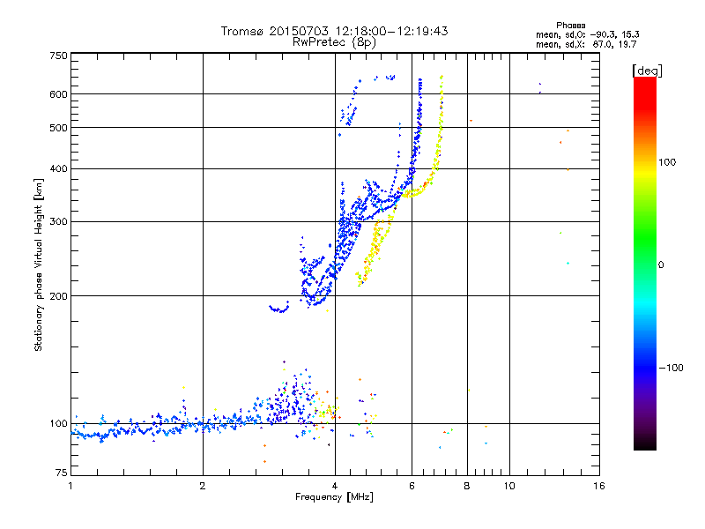Screen dimensions: 705x529
Task: Click height axis label "400"
Action: [x=58, y=169]
